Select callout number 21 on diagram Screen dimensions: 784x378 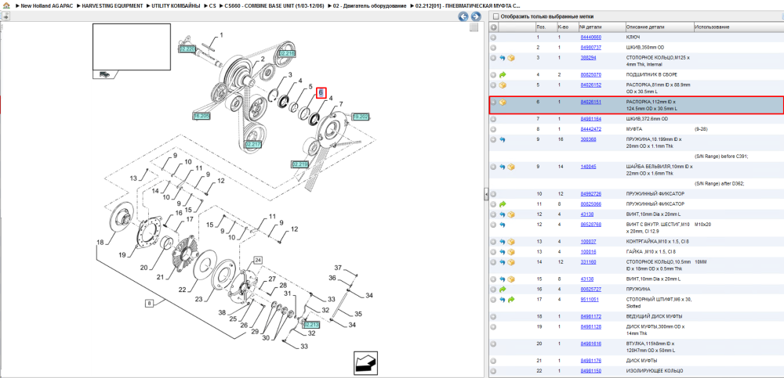[161, 278]
